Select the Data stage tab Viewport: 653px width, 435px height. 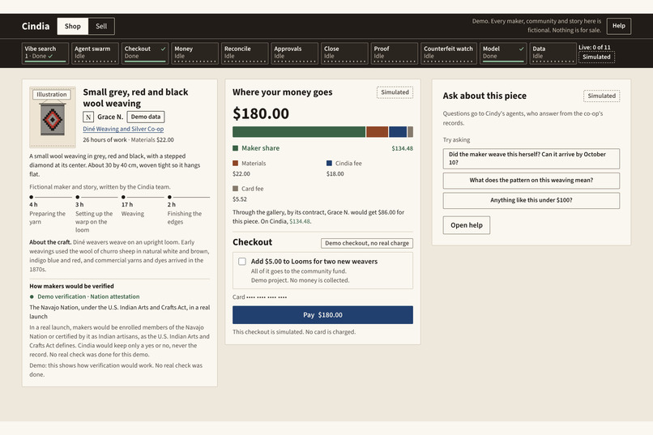(x=553, y=53)
